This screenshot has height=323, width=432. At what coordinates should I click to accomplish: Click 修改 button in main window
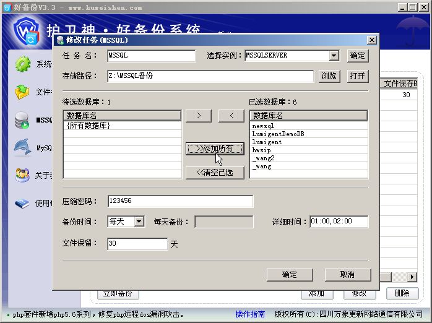(x=360, y=295)
